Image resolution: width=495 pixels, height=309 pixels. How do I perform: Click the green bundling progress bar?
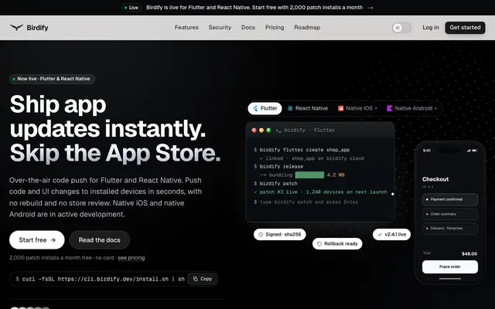pos(309,175)
